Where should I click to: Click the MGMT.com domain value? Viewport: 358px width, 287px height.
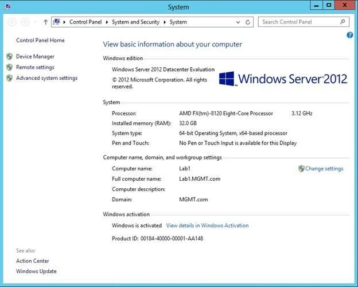193,200
